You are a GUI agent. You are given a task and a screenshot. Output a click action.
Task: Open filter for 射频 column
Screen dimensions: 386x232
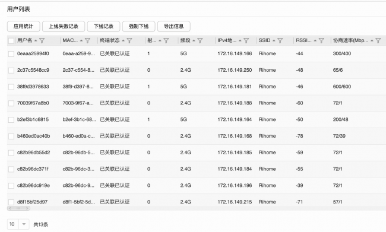pos(166,40)
